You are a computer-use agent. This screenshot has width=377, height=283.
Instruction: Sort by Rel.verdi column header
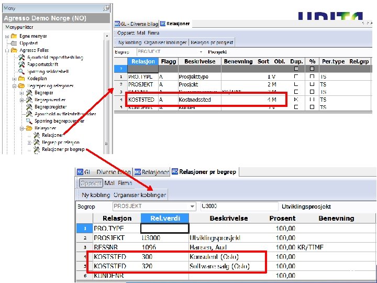165,218
